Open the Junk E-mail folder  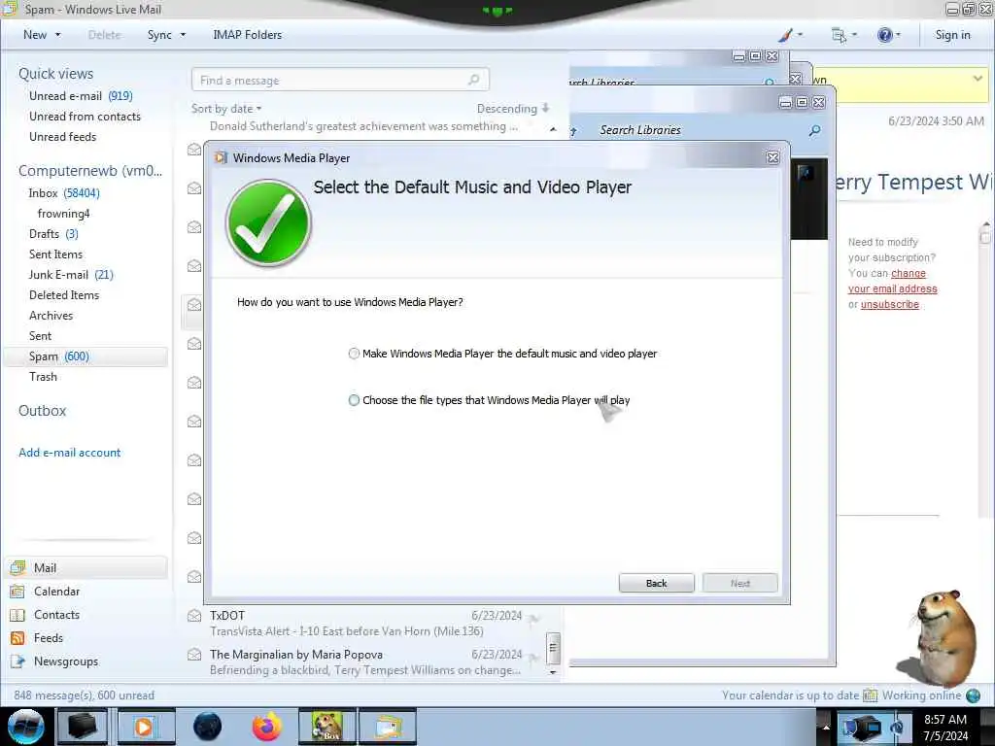coord(71,275)
